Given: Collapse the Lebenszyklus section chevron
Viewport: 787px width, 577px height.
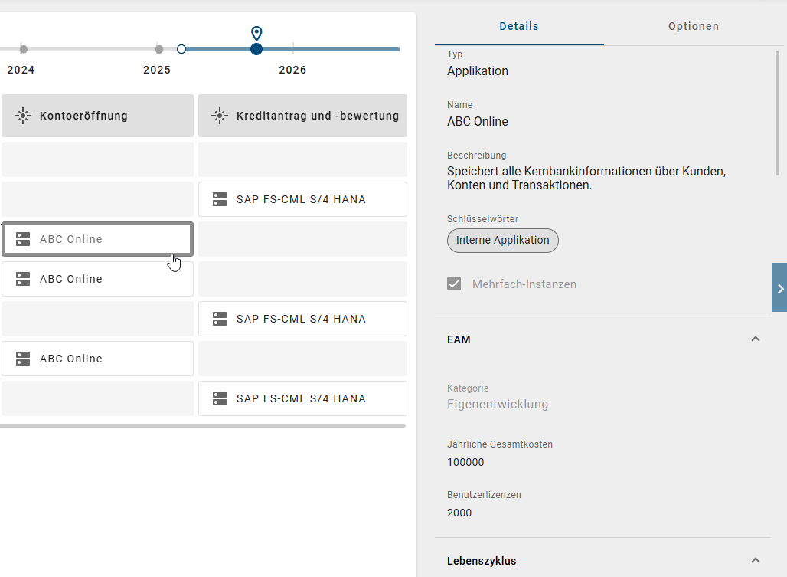Looking at the screenshot, I should [756, 561].
